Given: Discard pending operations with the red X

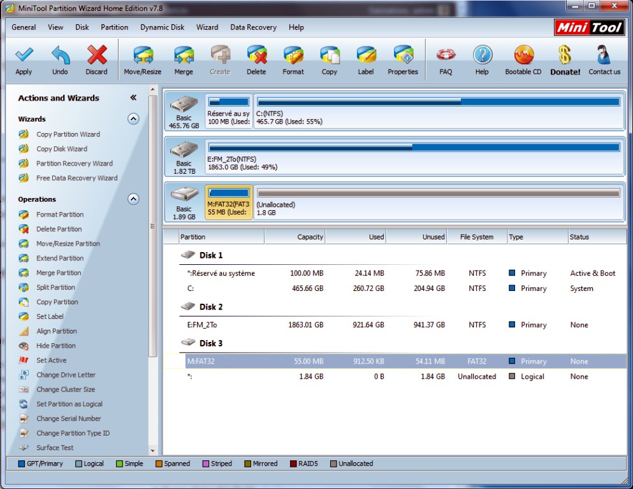Looking at the screenshot, I should tap(96, 60).
